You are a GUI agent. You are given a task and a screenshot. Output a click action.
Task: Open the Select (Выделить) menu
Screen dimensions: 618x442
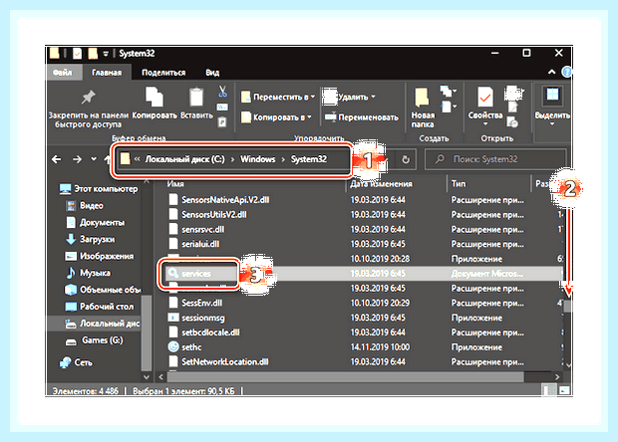(552, 107)
